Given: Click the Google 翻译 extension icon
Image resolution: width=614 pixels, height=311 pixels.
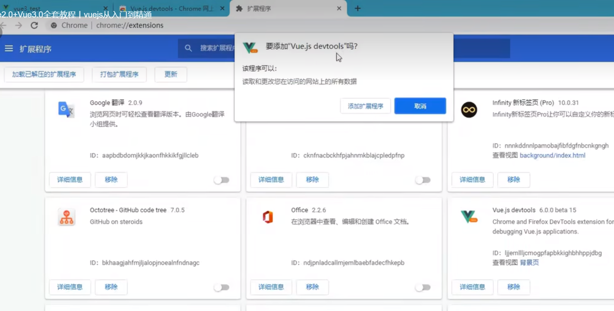Looking at the screenshot, I should [x=66, y=110].
